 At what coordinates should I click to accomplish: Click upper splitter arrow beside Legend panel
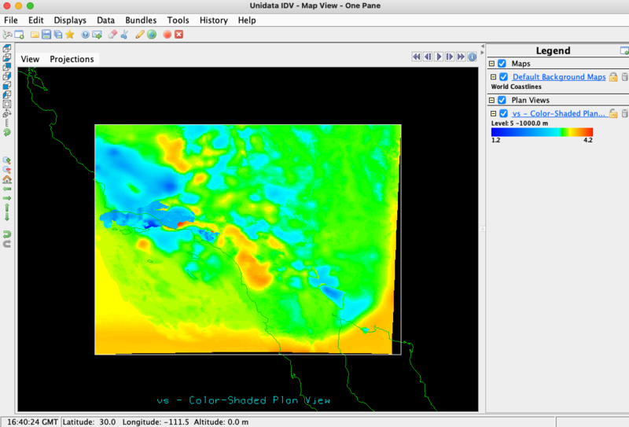coord(483,46)
